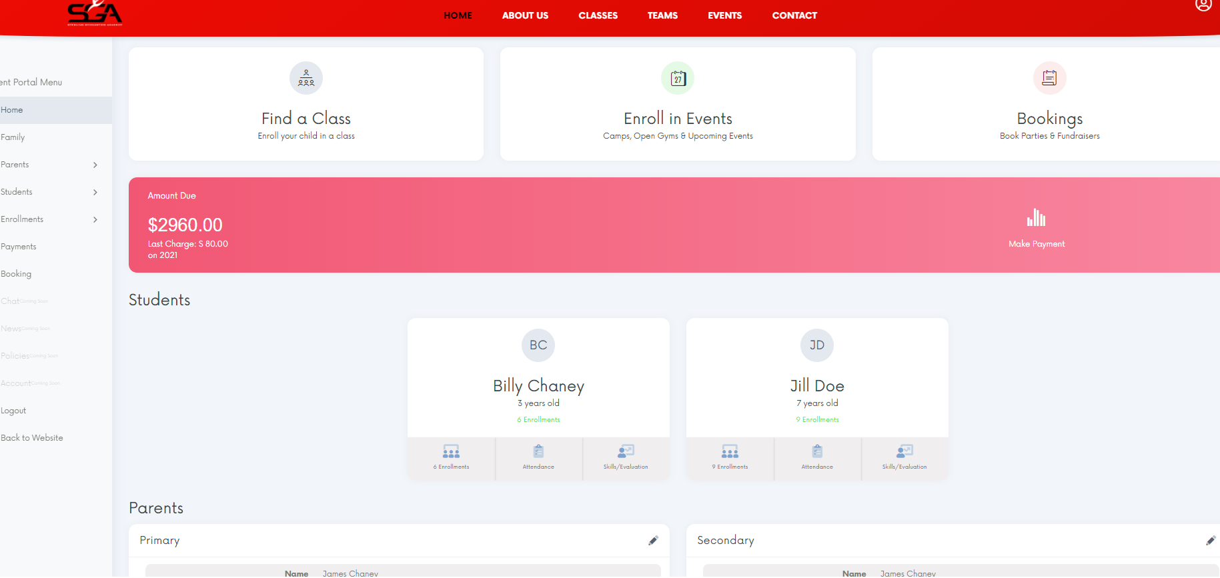Select Home in the sidebar menu
Viewport: 1220px width, 578px height.
(56, 110)
